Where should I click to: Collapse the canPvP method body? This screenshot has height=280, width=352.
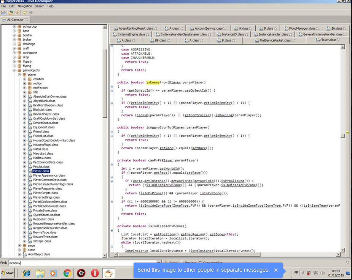(112, 165)
